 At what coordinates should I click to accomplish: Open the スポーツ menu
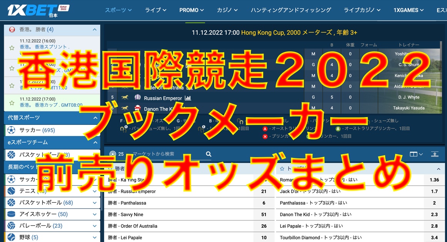click(118, 10)
